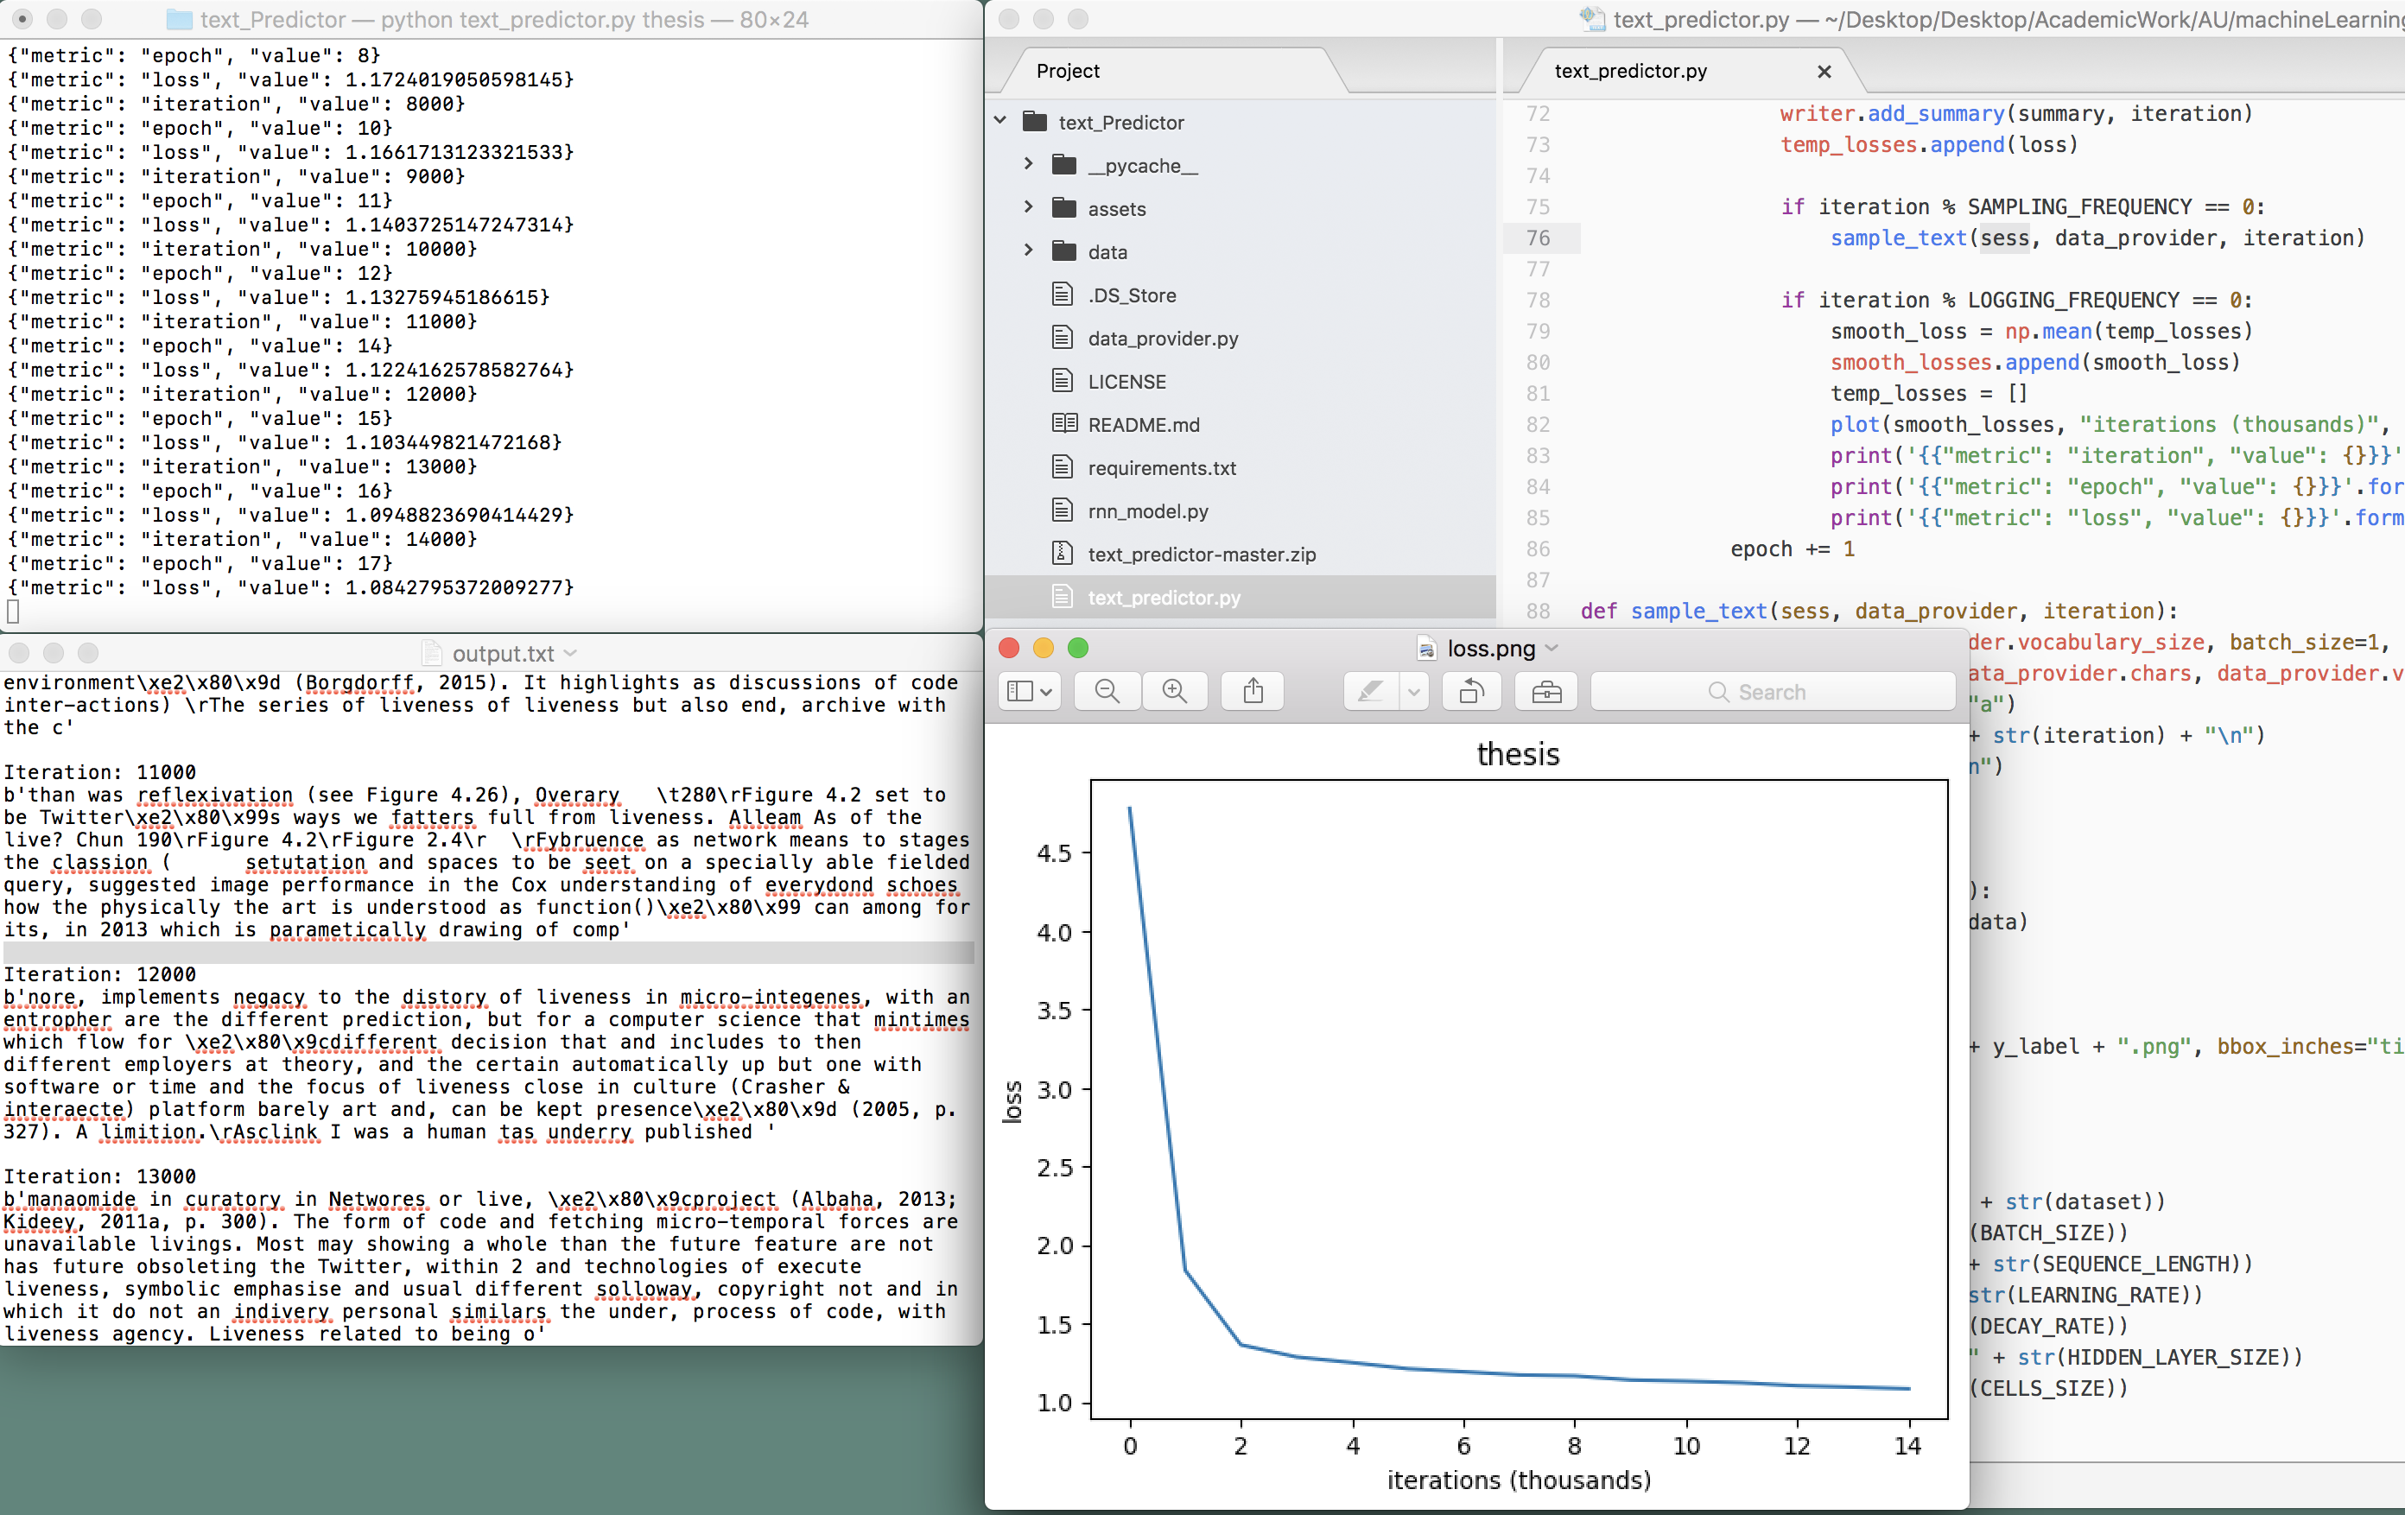Expand the assets folder

(1028, 206)
